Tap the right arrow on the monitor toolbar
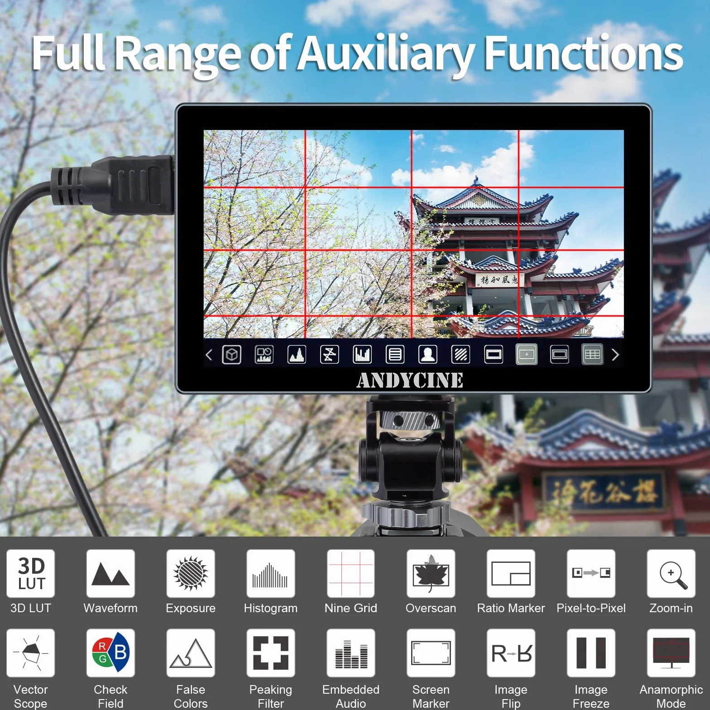This screenshot has height=710, width=710. [615, 355]
